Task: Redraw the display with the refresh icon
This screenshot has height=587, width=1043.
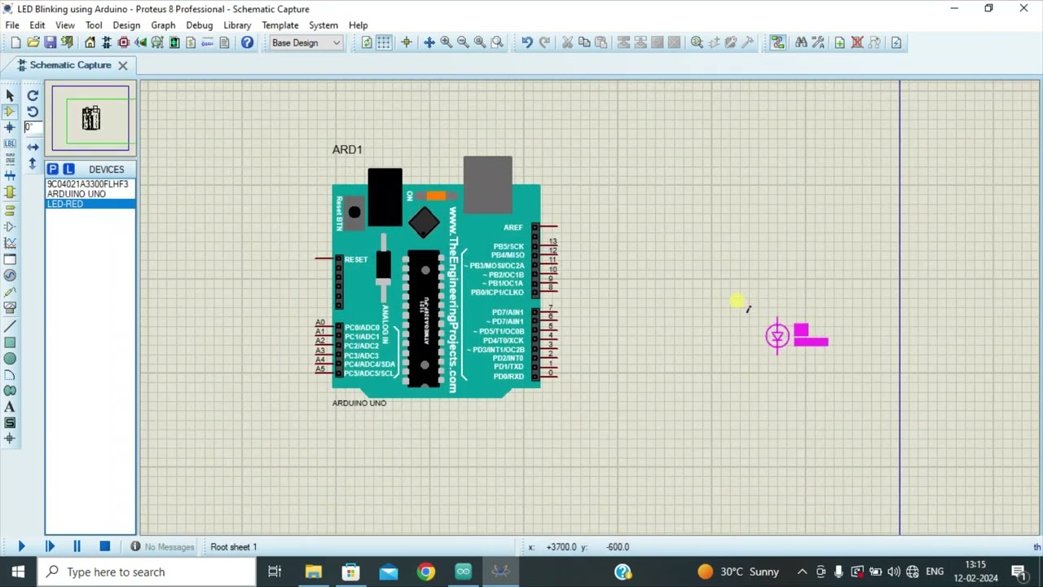Action: click(x=367, y=42)
